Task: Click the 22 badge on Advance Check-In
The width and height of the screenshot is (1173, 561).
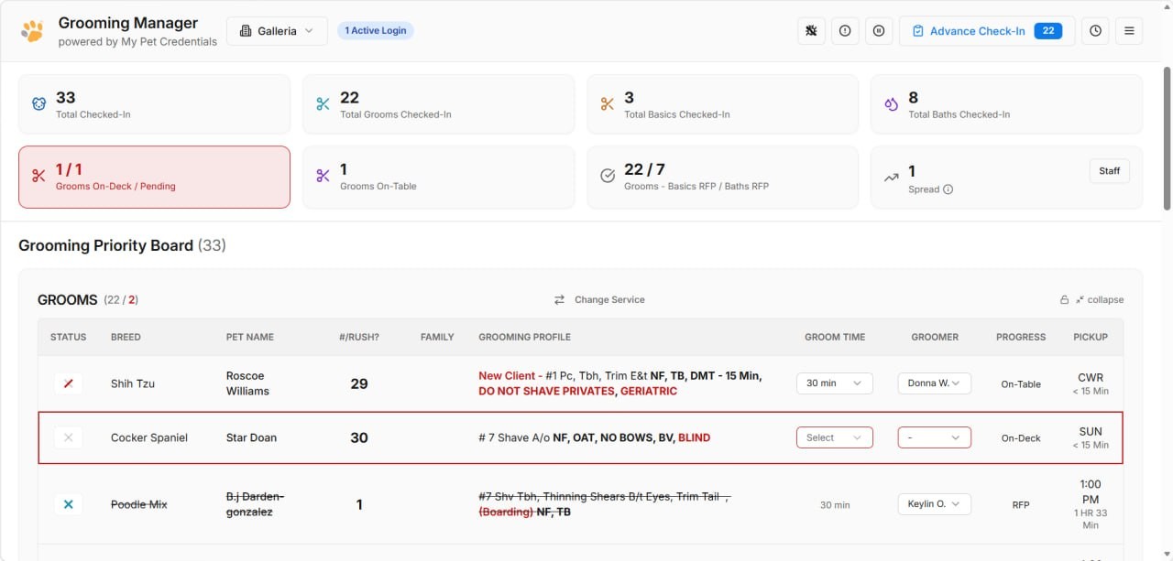Action: (1048, 31)
